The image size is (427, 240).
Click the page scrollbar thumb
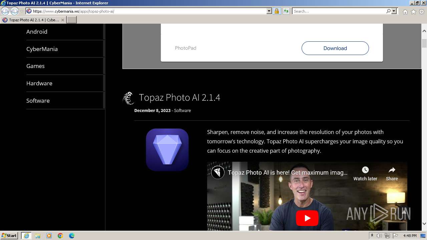point(424,43)
